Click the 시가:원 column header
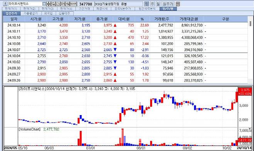The height and width of the screenshot is (151, 254). (36, 19)
